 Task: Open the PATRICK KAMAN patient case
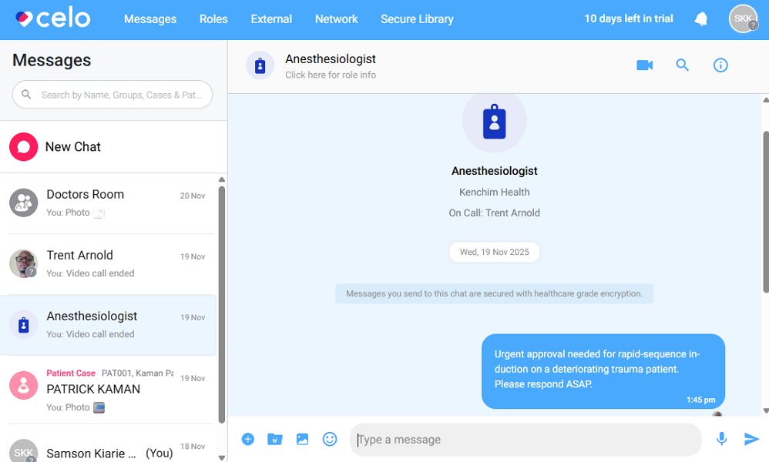click(x=110, y=389)
